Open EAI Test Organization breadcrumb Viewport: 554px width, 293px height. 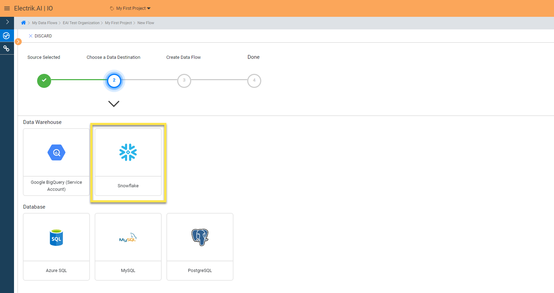81,23
